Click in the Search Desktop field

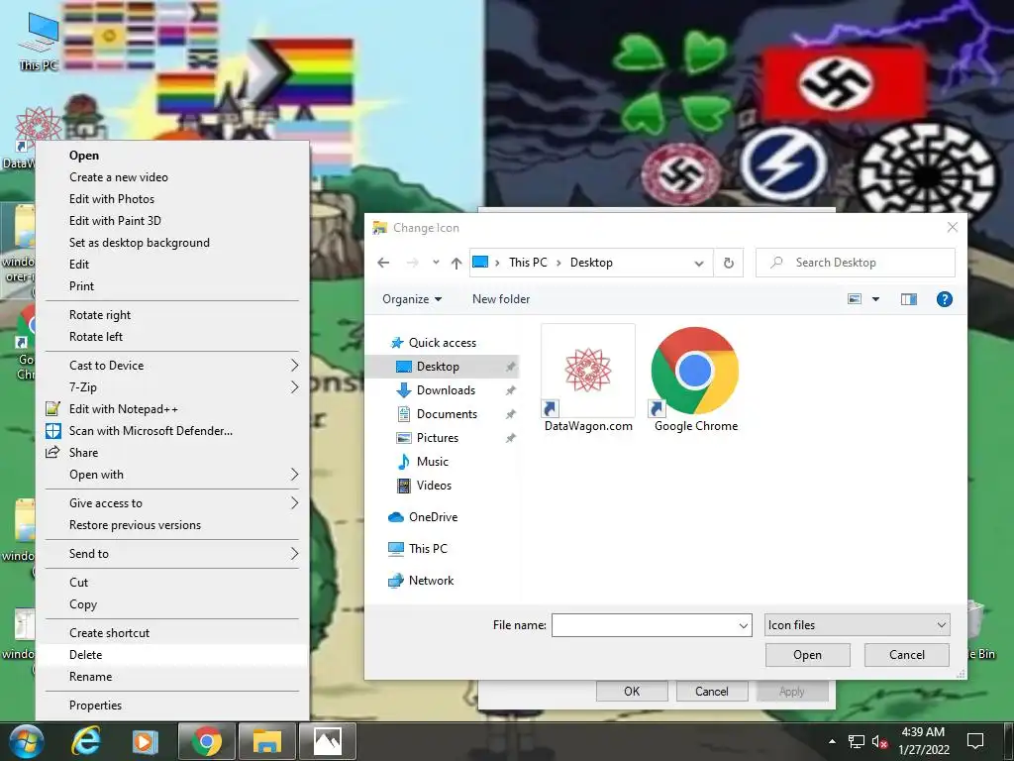[x=855, y=263]
